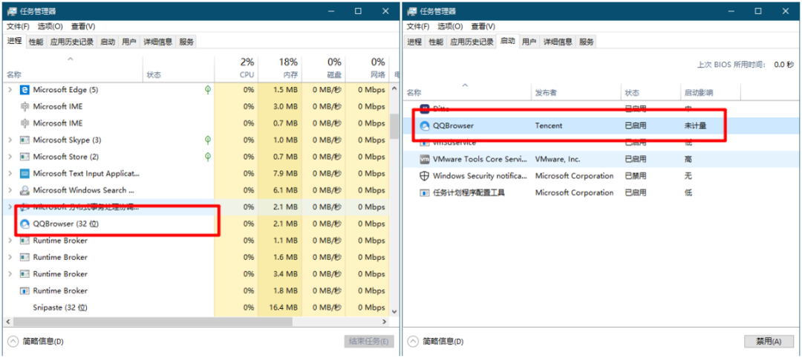Image resolution: width=802 pixels, height=358 pixels.
Task: Expand the Runtime Broker row with 1.1 MB
Action: tap(10, 241)
